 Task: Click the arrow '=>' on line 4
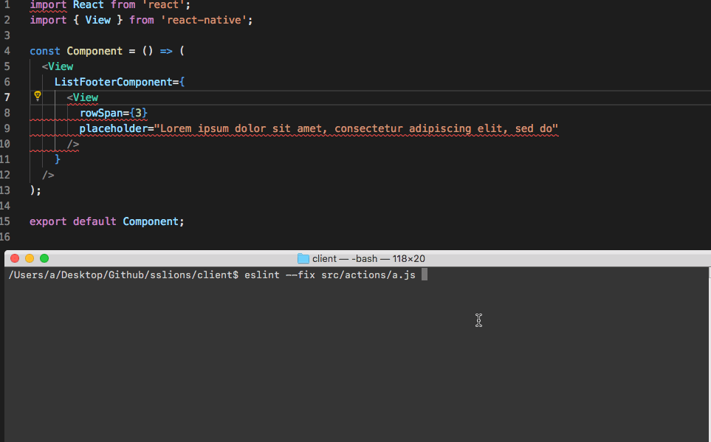point(166,51)
